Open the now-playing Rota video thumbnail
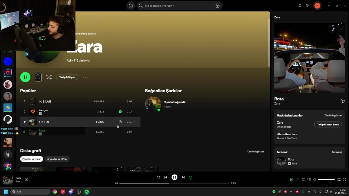The width and height of the screenshot is (349, 196). pos(309,58)
